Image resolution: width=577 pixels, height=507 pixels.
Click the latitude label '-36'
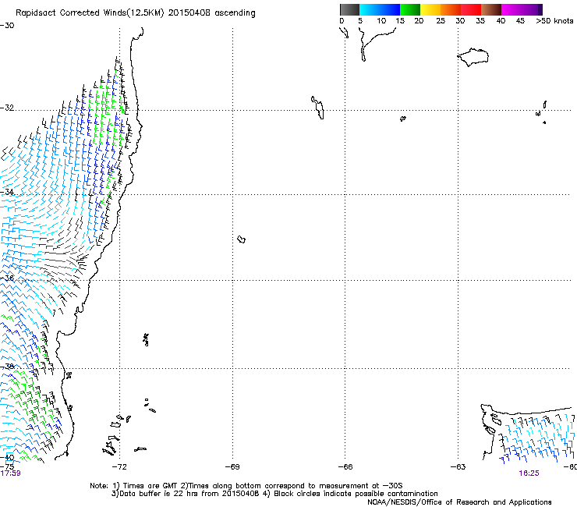click(x=7, y=278)
